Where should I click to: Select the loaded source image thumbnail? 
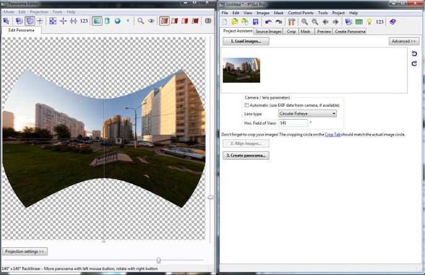[x=242, y=70]
